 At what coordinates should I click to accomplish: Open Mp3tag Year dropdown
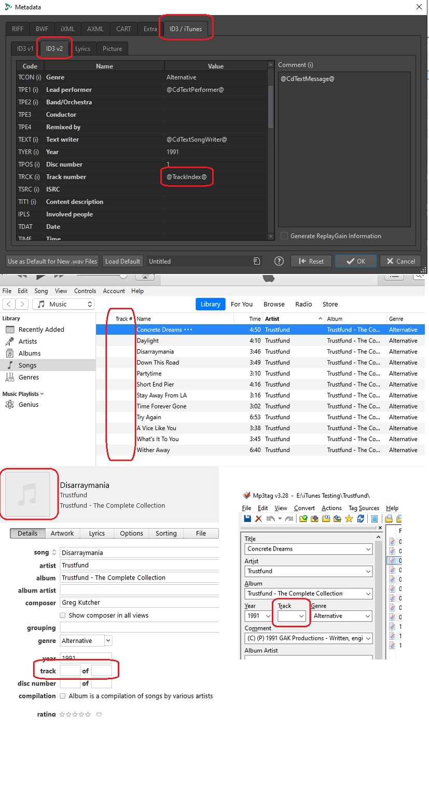point(268,616)
